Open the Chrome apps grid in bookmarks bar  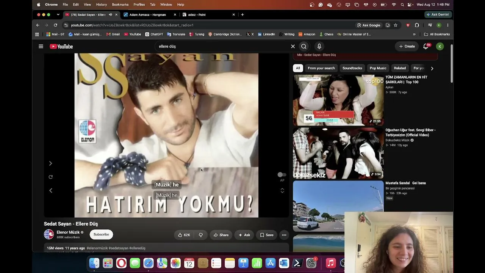click(37, 34)
